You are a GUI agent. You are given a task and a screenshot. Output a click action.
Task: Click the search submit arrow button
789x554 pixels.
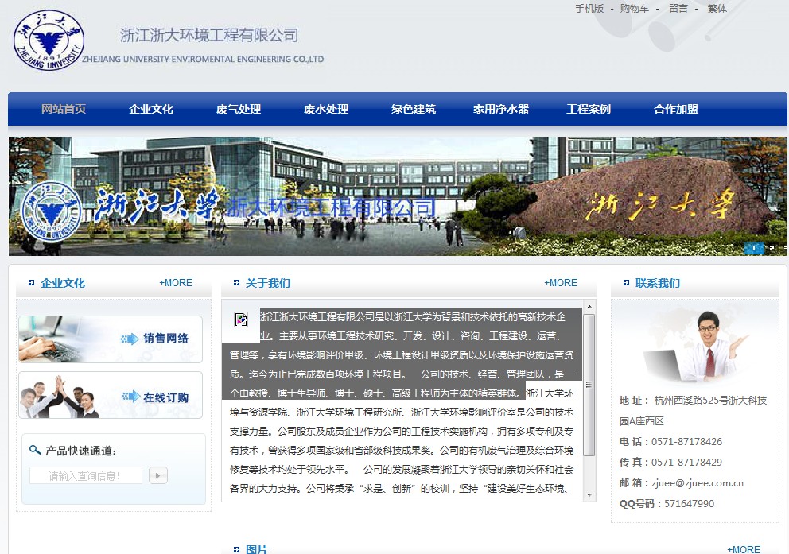[157, 476]
